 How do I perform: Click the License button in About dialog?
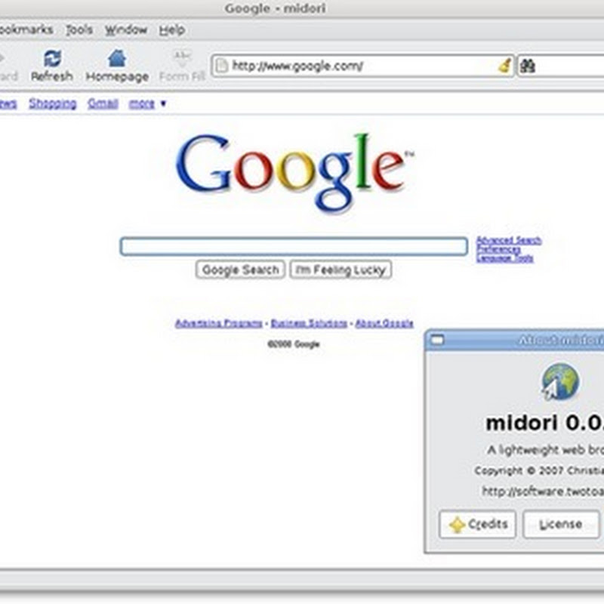pos(561,524)
